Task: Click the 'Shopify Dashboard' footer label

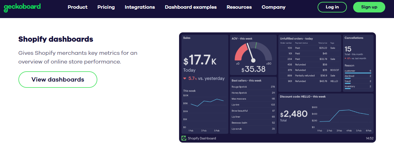Action: click(202, 138)
